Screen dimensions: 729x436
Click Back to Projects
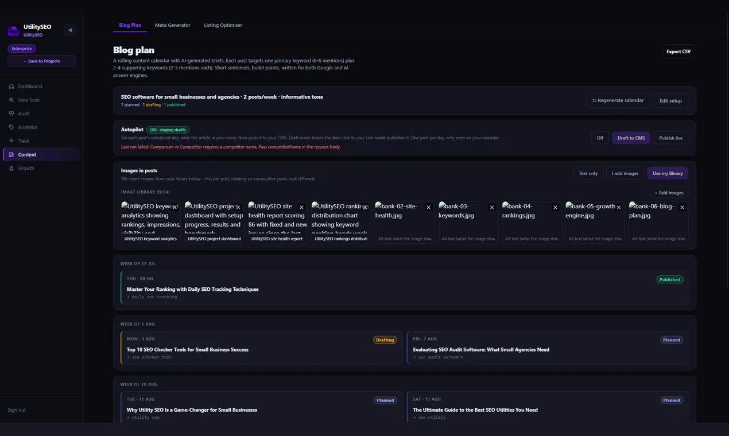click(41, 61)
